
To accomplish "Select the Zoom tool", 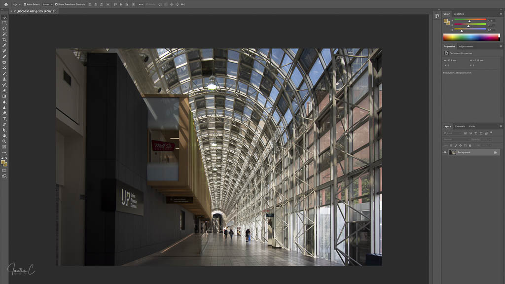I will click(x=4, y=141).
